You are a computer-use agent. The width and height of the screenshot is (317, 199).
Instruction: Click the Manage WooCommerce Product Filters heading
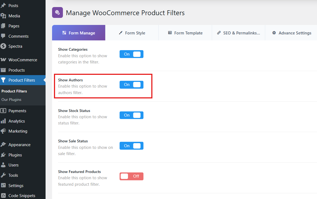(x=125, y=13)
